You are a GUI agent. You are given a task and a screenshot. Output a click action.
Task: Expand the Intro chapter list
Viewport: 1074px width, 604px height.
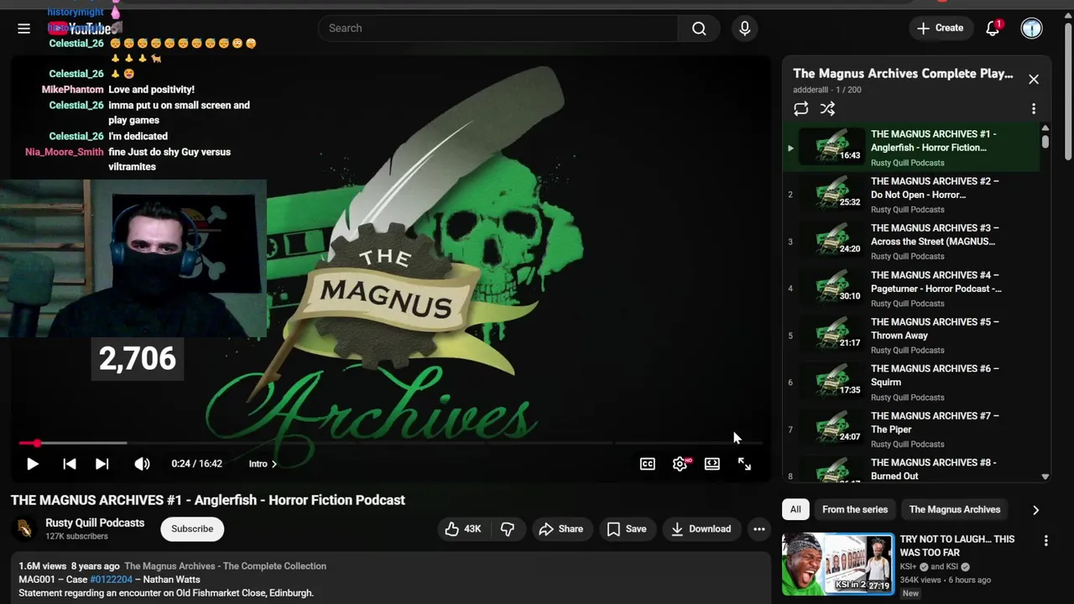click(x=263, y=464)
